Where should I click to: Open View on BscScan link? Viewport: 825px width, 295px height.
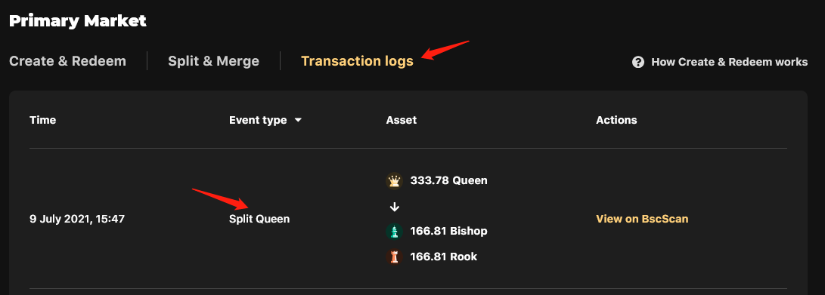click(x=642, y=219)
